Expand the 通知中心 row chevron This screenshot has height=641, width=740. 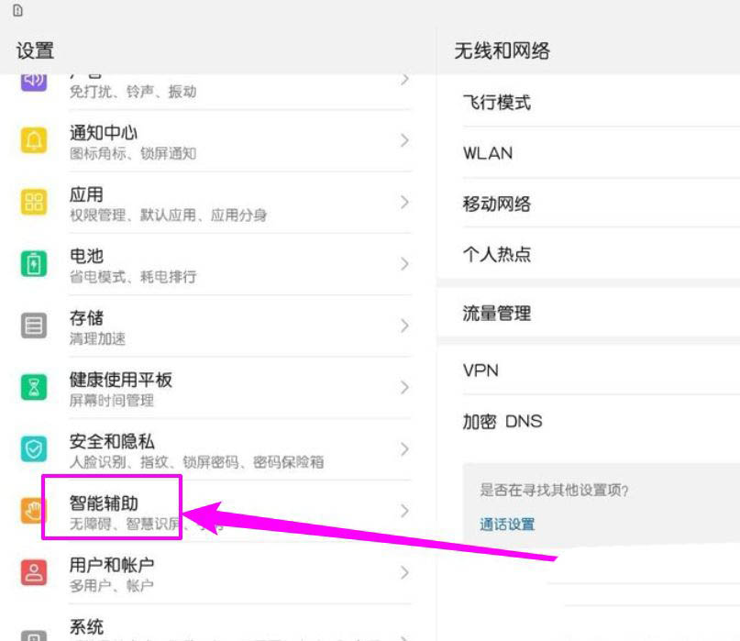tap(403, 141)
